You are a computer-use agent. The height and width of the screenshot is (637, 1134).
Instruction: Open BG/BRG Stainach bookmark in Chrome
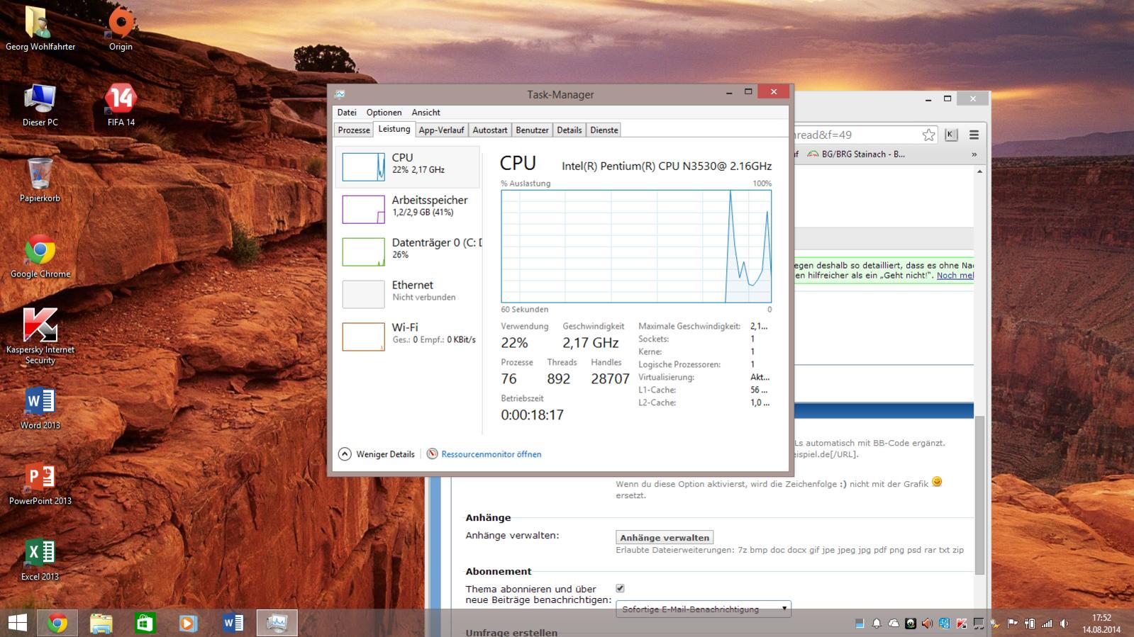point(856,154)
